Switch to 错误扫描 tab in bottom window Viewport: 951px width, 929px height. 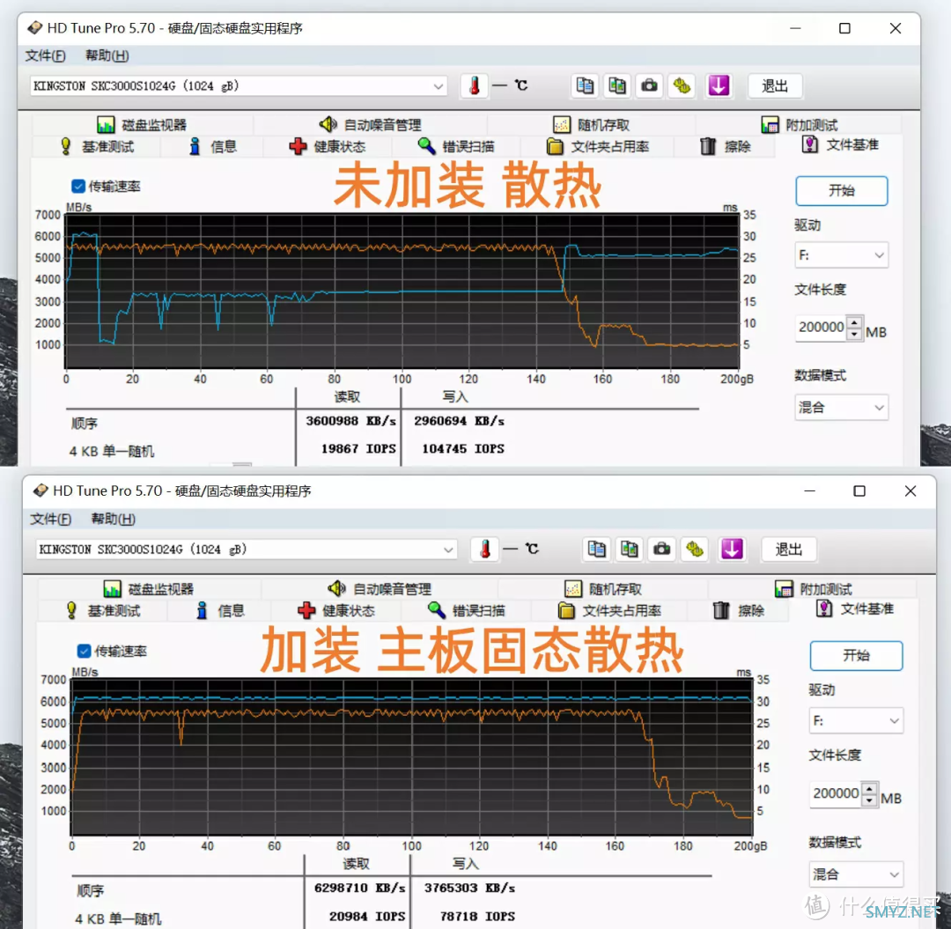467,610
